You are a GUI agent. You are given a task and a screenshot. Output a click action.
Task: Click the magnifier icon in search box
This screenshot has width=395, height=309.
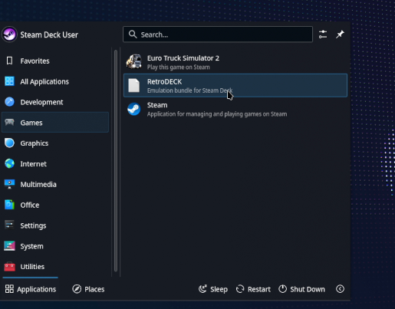pos(133,34)
